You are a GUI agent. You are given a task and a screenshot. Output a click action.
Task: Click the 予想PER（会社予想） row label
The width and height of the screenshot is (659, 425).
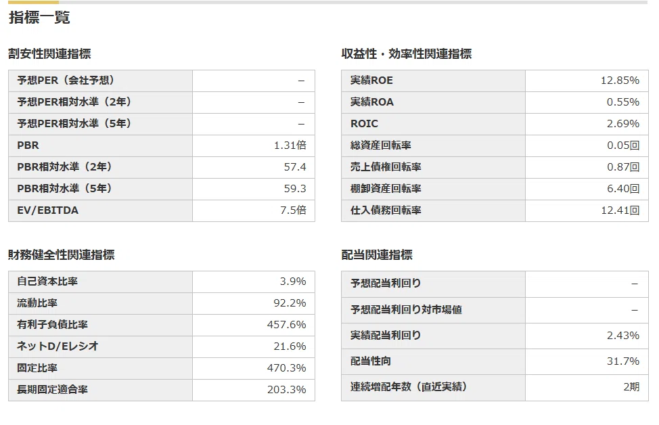[x=66, y=81]
